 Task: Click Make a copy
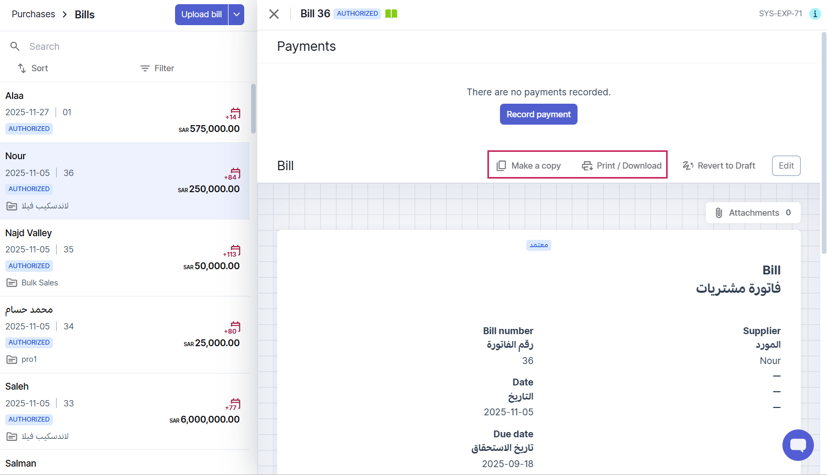[529, 165]
